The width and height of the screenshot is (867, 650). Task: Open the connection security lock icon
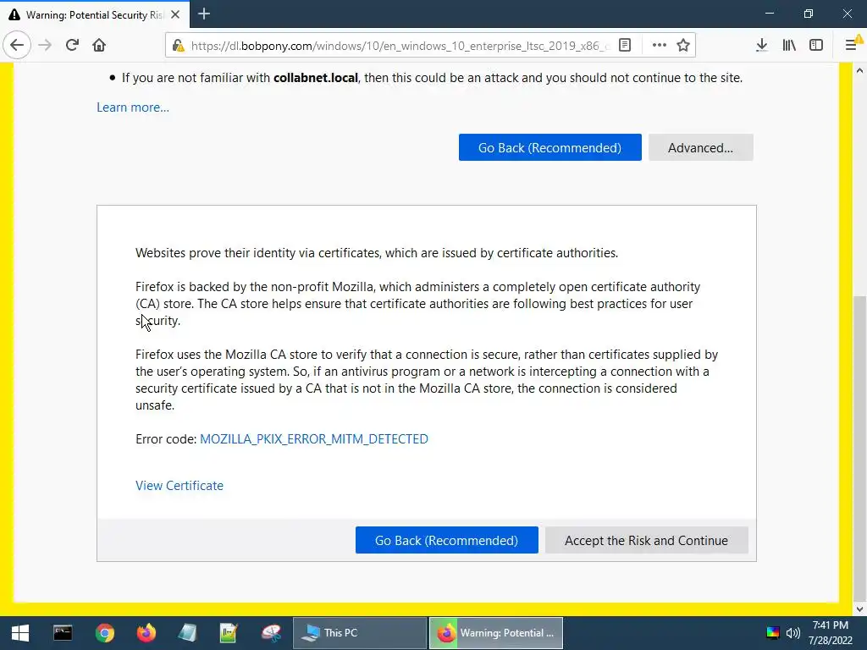tap(178, 46)
